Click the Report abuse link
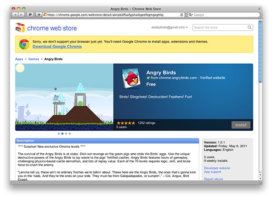The height and width of the screenshot is (198, 272). tap(214, 179)
